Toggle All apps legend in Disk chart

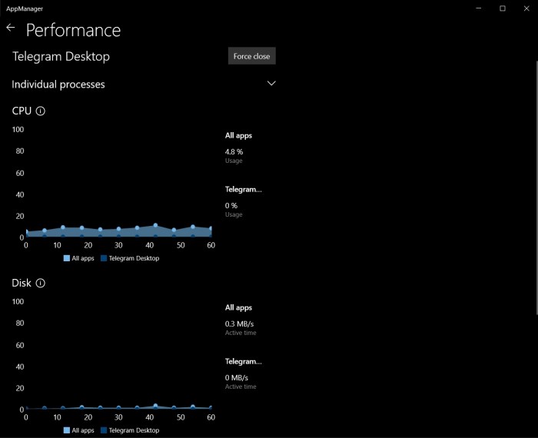78,430
